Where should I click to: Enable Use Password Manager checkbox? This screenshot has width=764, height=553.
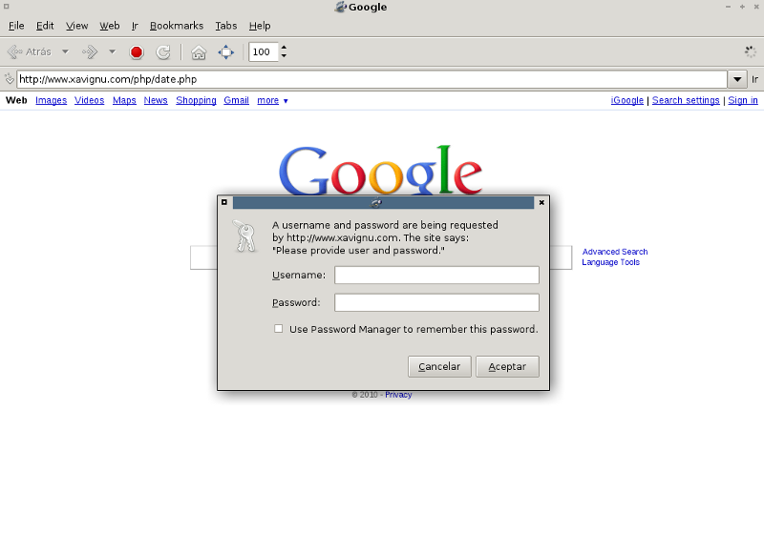(x=278, y=329)
